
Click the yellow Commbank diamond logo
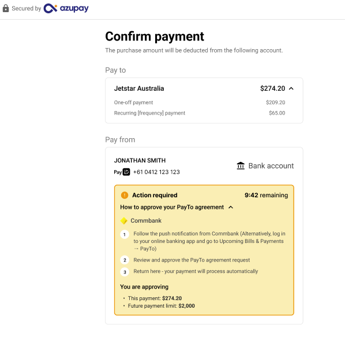[124, 221]
